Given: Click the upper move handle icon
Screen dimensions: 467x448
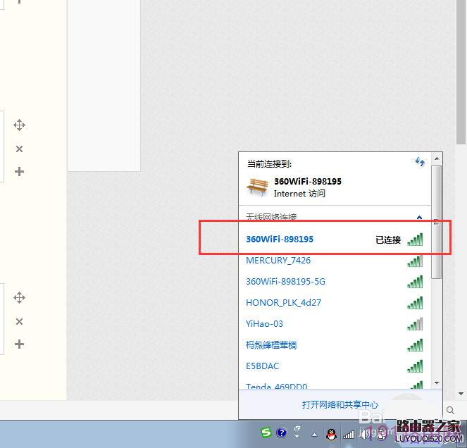Looking at the screenshot, I should (x=19, y=125).
